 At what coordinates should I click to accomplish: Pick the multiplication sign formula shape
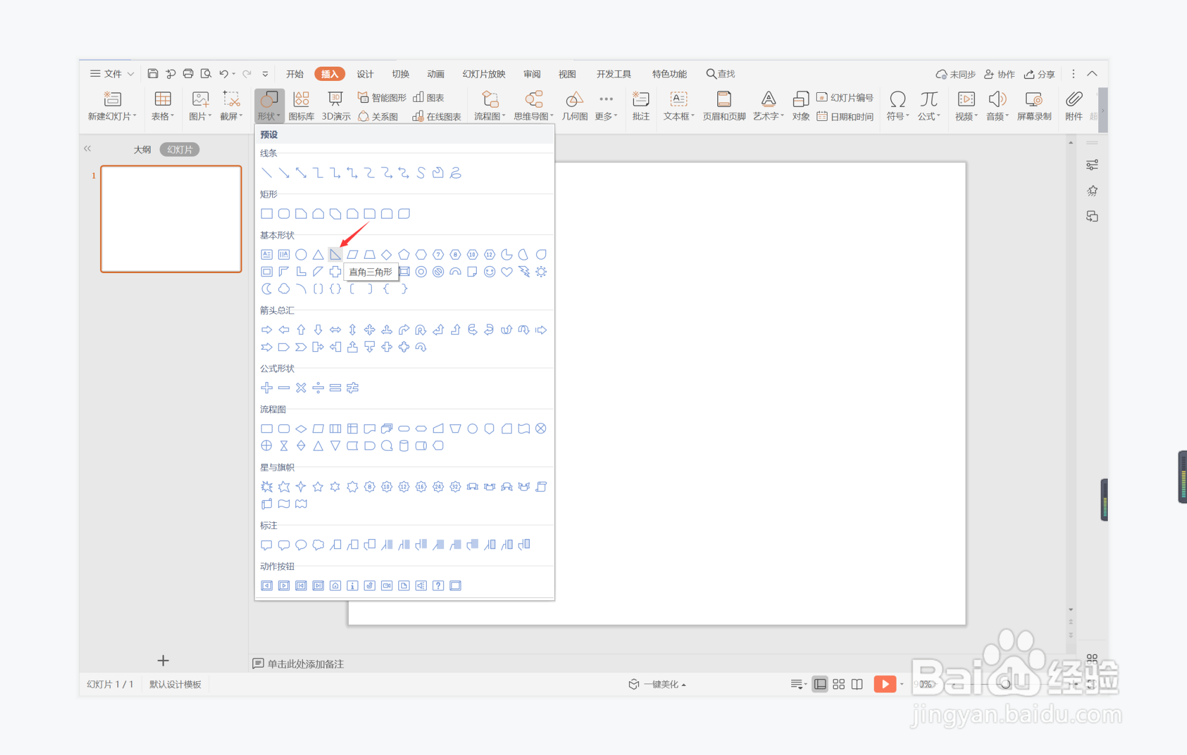coord(301,388)
